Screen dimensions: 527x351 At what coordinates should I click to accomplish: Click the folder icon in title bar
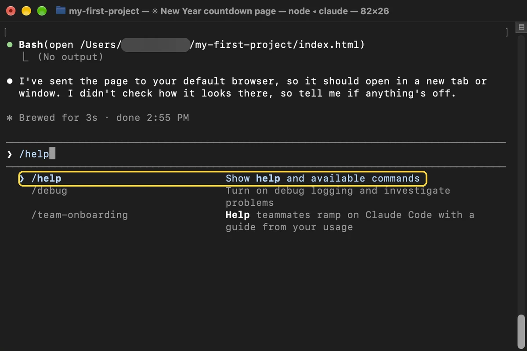(x=61, y=11)
